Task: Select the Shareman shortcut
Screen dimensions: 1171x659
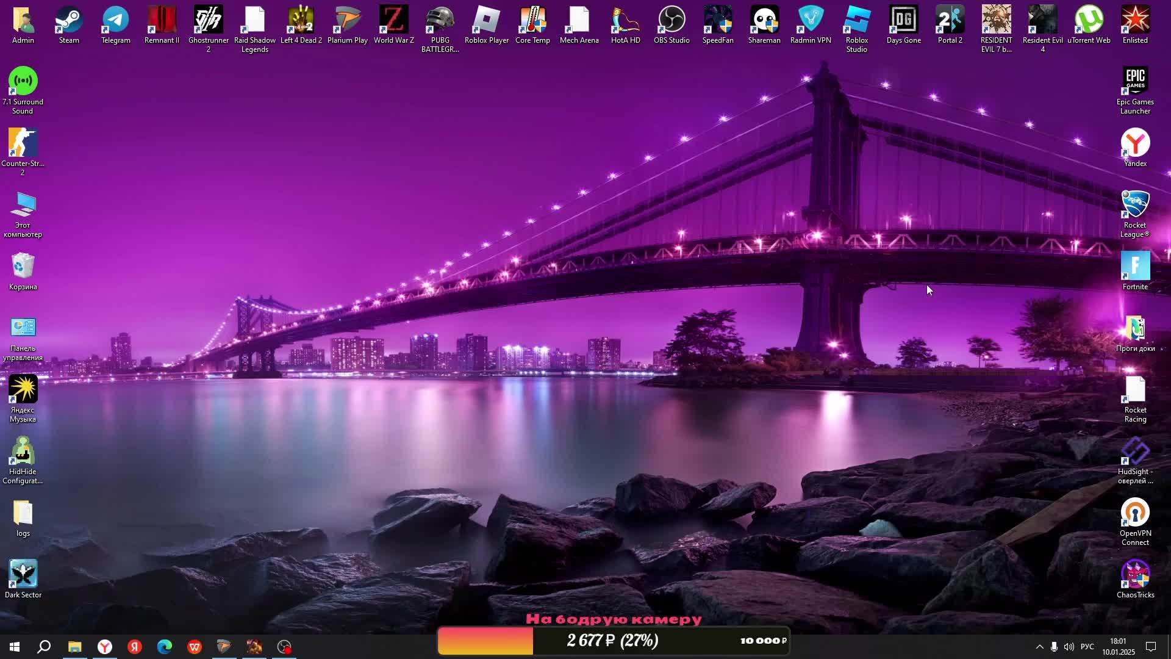Action: pos(764,24)
